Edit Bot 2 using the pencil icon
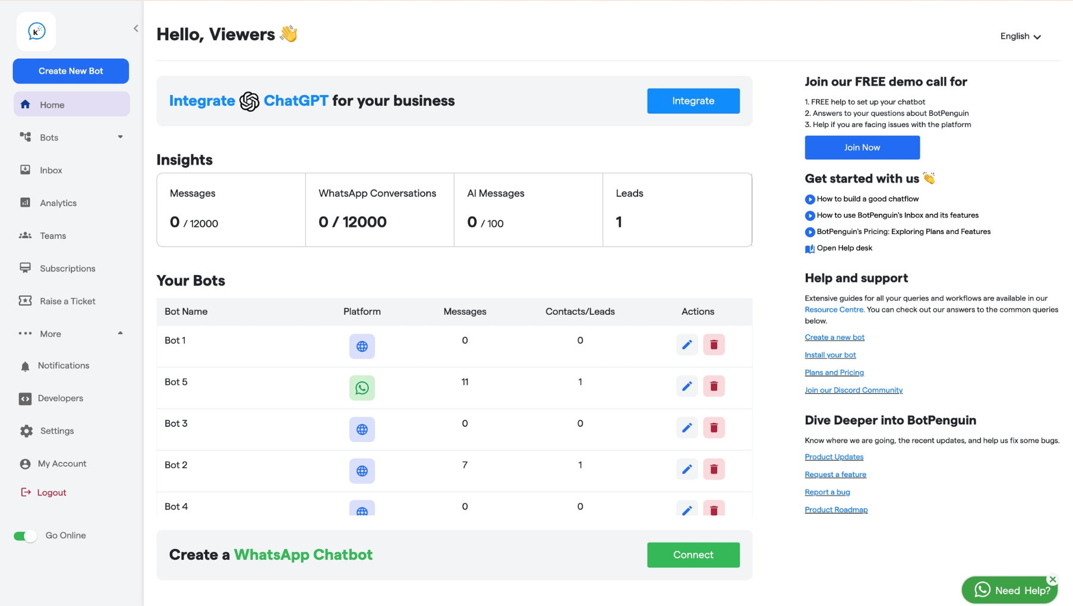The height and width of the screenshot is (606, 1073). click(687, 469)
